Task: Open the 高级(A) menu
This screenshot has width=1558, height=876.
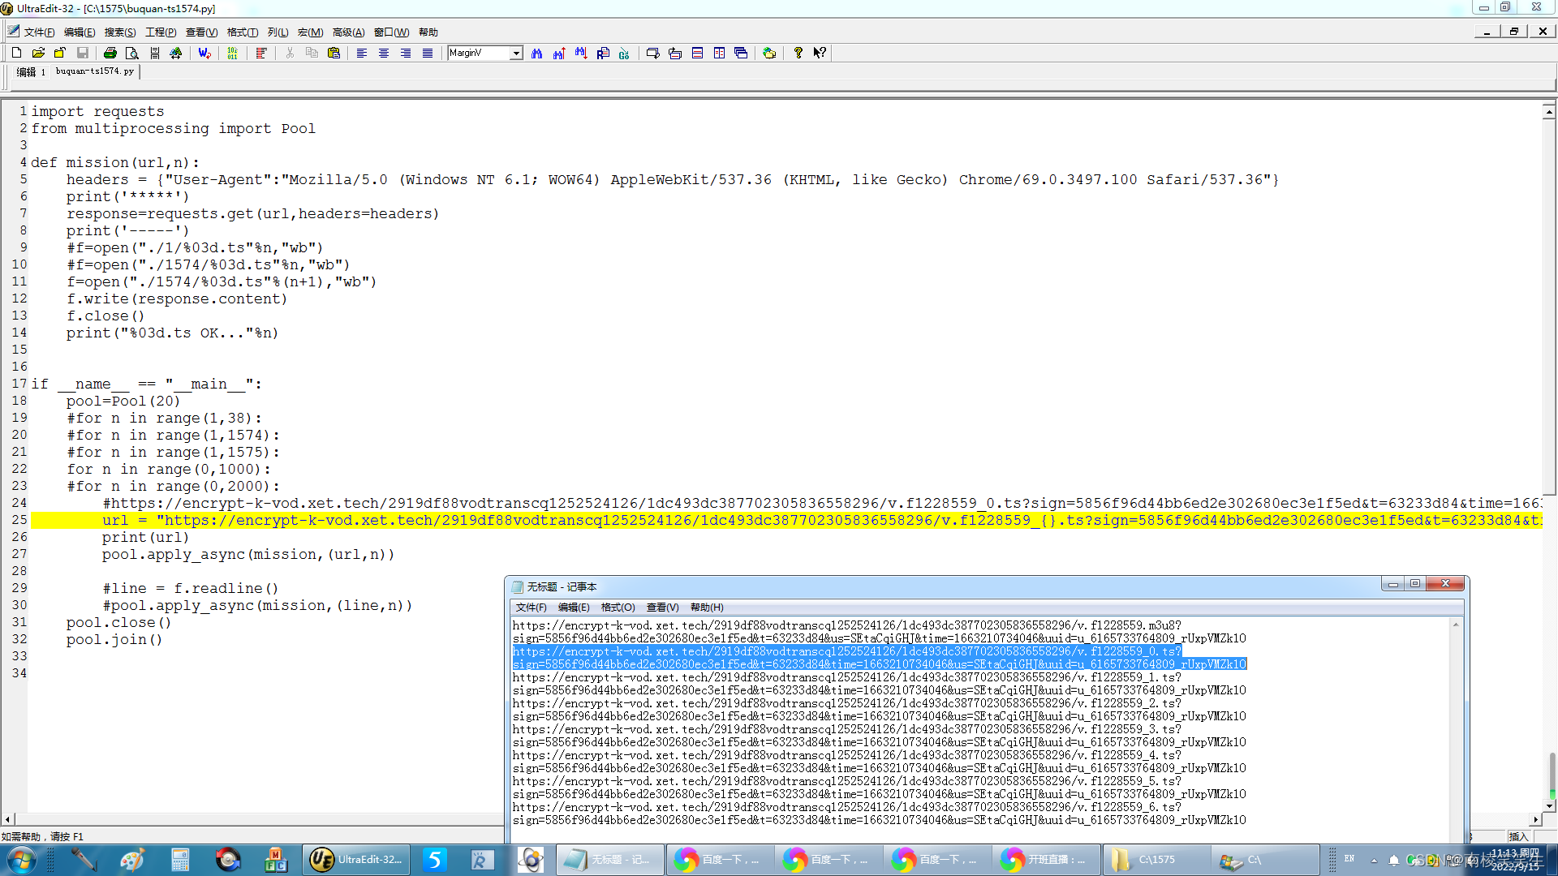Action: pos(348,32)
